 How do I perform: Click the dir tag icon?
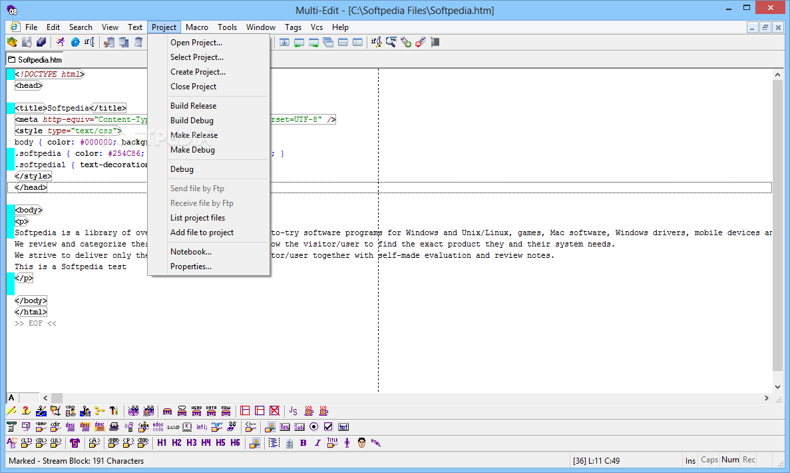click(x=55, y=427)
